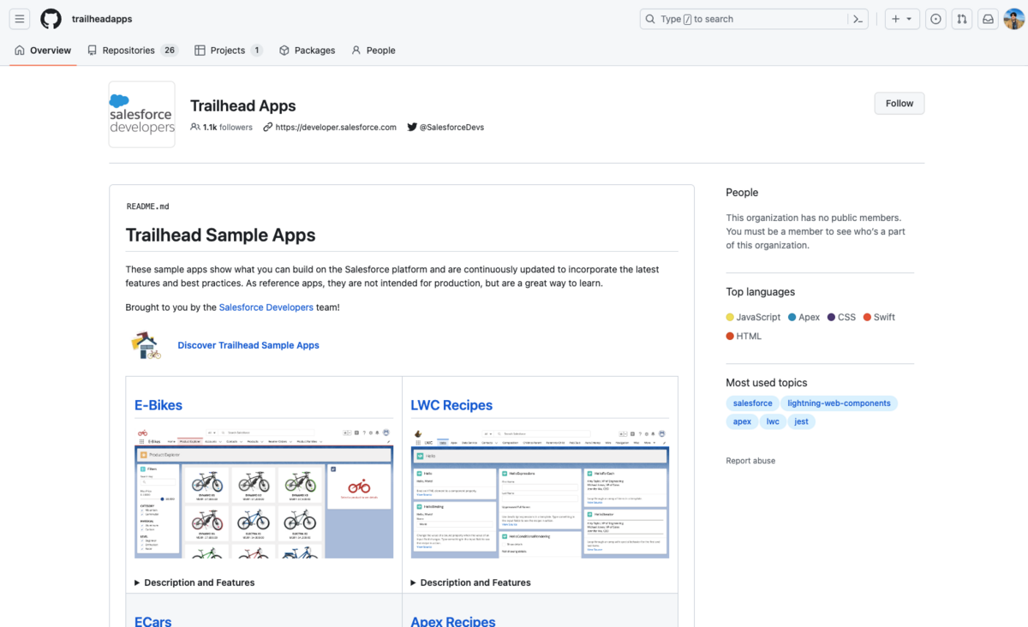Image resolution: width=1028 pixels, height=627 pixels.
Task: Open the Packages tab
Action: tap(307, 51)
